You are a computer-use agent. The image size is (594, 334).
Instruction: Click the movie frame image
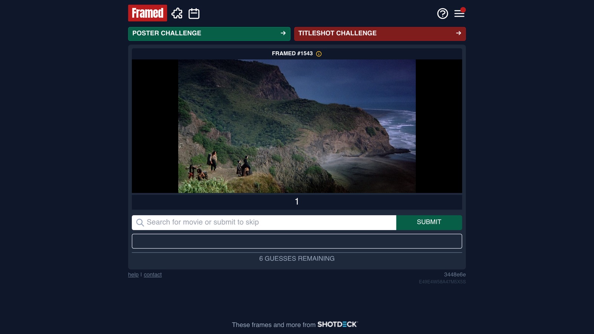click(x=297, y=126)
